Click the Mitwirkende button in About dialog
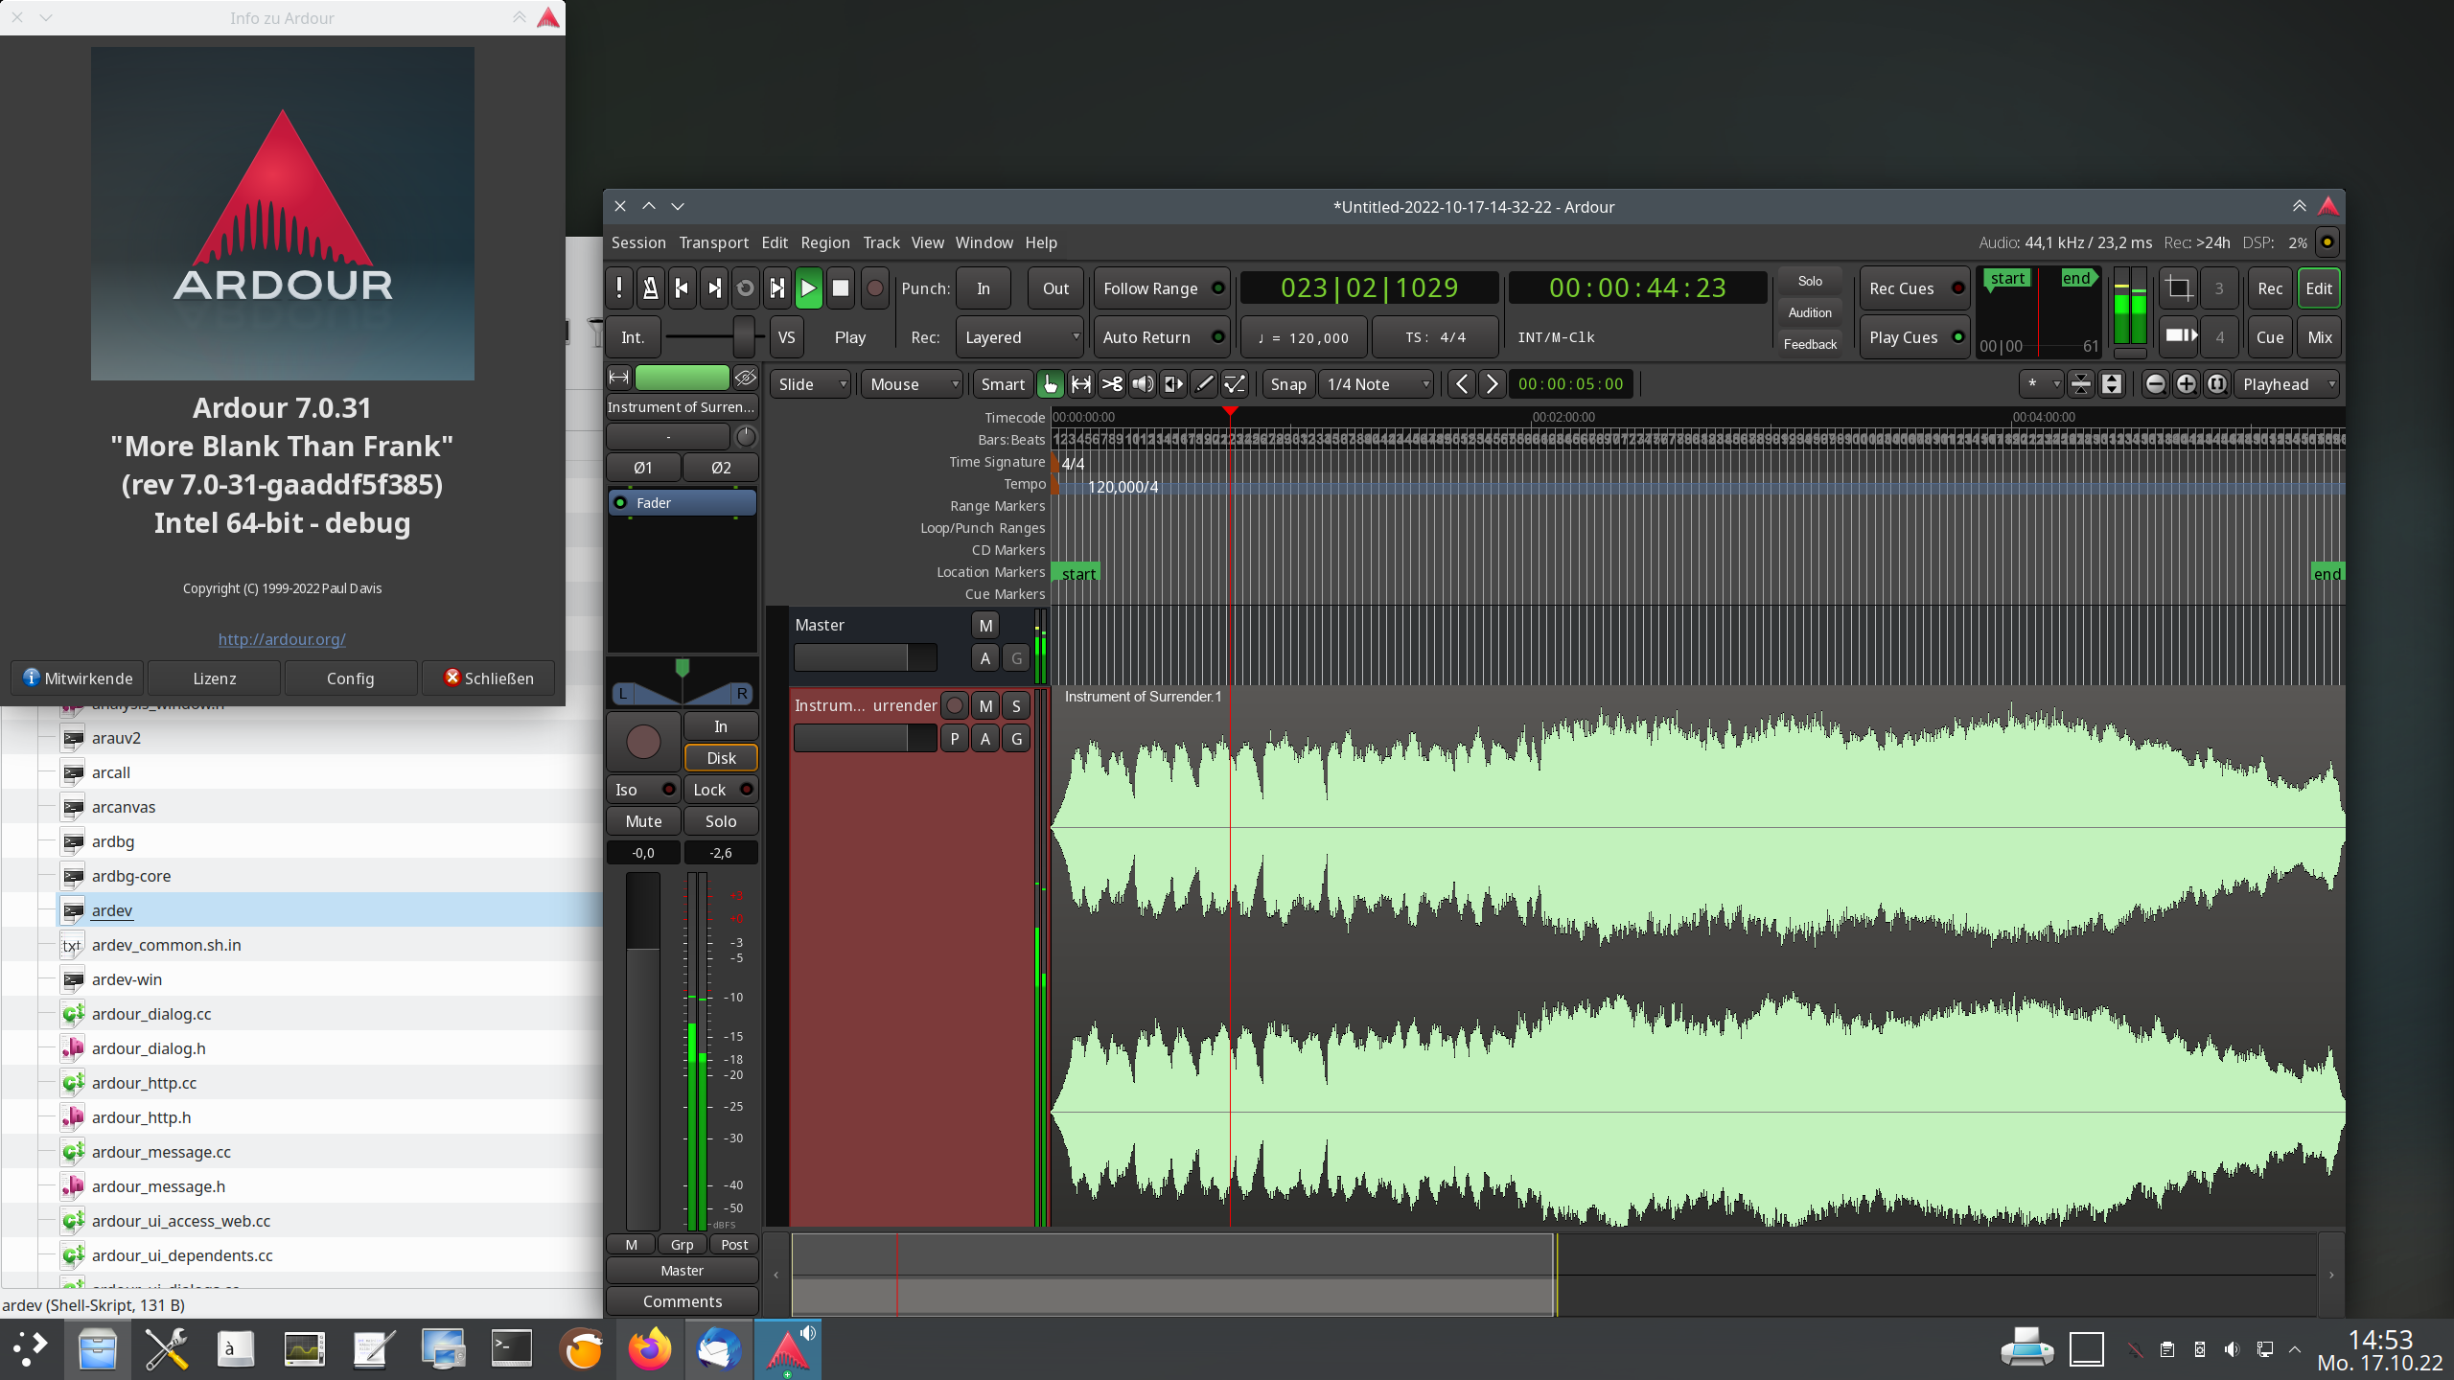The image size is (2454, 1380). pos(78,678)
